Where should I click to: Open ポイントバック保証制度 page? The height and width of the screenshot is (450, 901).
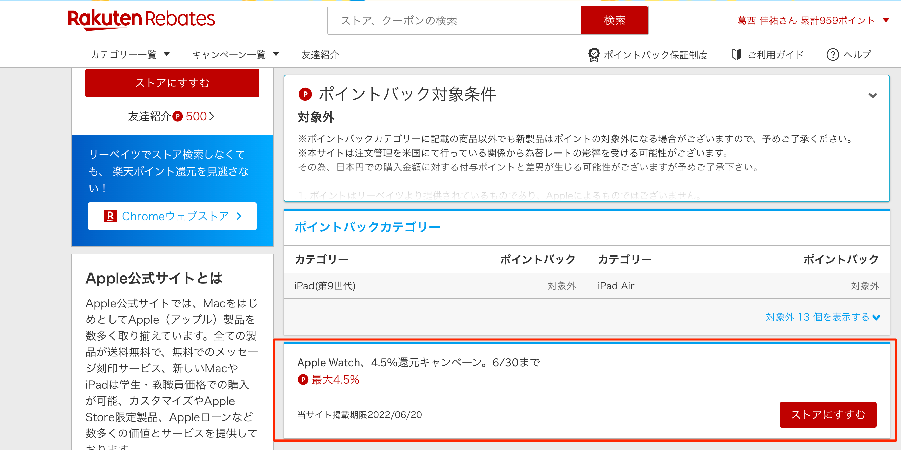click(648, 55)
